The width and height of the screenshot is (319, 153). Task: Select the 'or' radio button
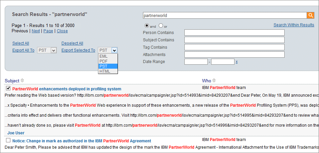point(161,26)
